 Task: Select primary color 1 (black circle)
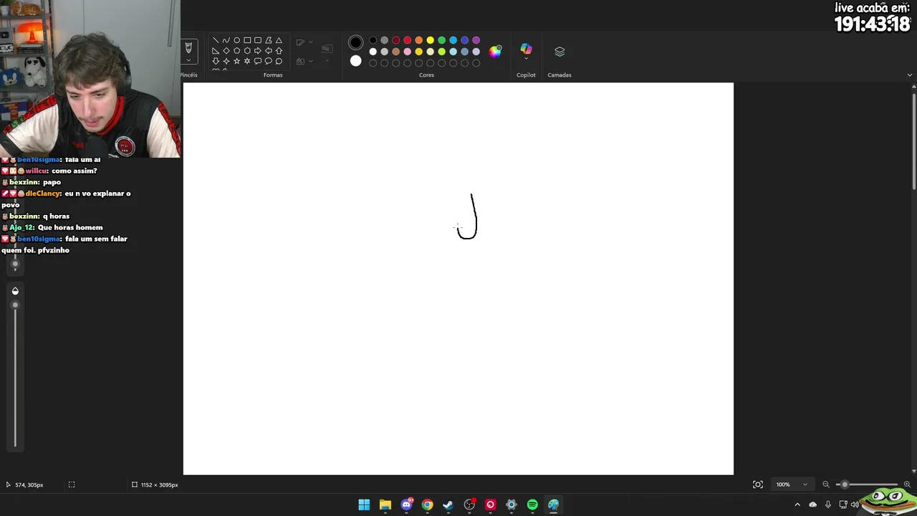[356, 43]
